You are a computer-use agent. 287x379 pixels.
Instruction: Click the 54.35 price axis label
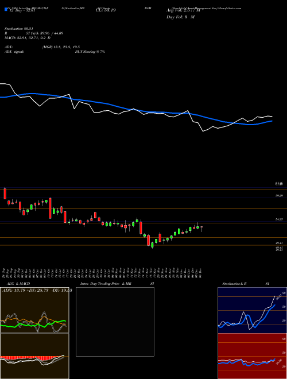point(279,219)
